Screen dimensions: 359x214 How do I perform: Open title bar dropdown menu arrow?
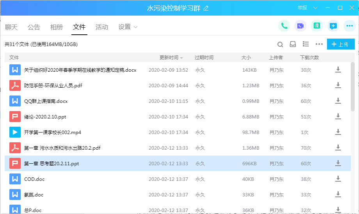click(x=316, y=8)
